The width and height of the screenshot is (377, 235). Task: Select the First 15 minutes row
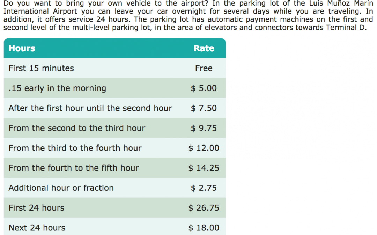pyautogui.click(x=115, y=68)
